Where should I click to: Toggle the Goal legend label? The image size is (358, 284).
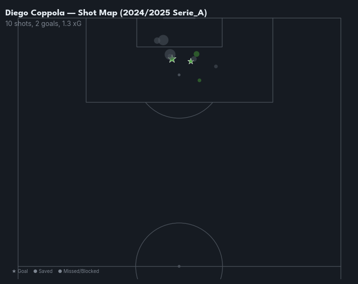(x=23, y=271)
